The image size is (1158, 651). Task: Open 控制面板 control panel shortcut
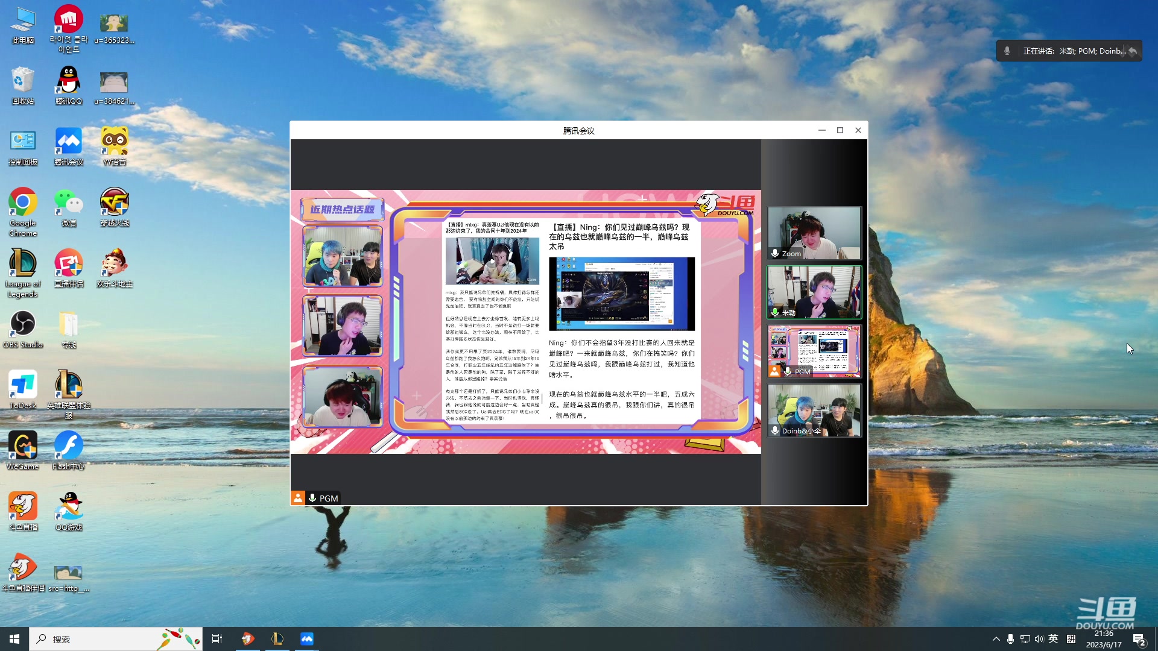[x=23, y=146]
